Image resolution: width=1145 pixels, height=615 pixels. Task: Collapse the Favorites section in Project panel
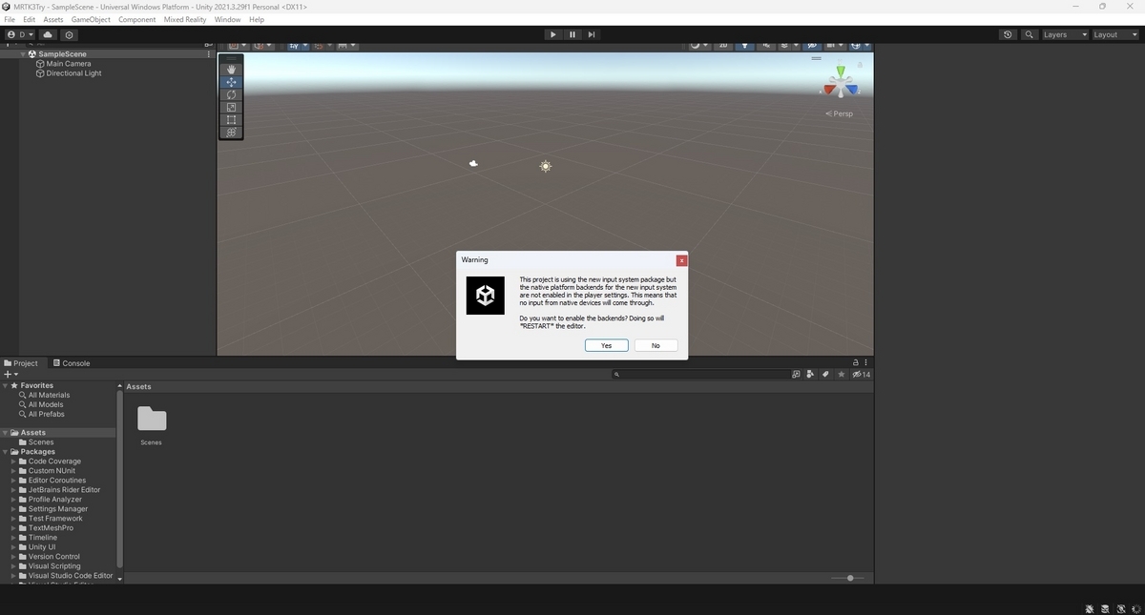pyautogui.click(x=6, y=385)
